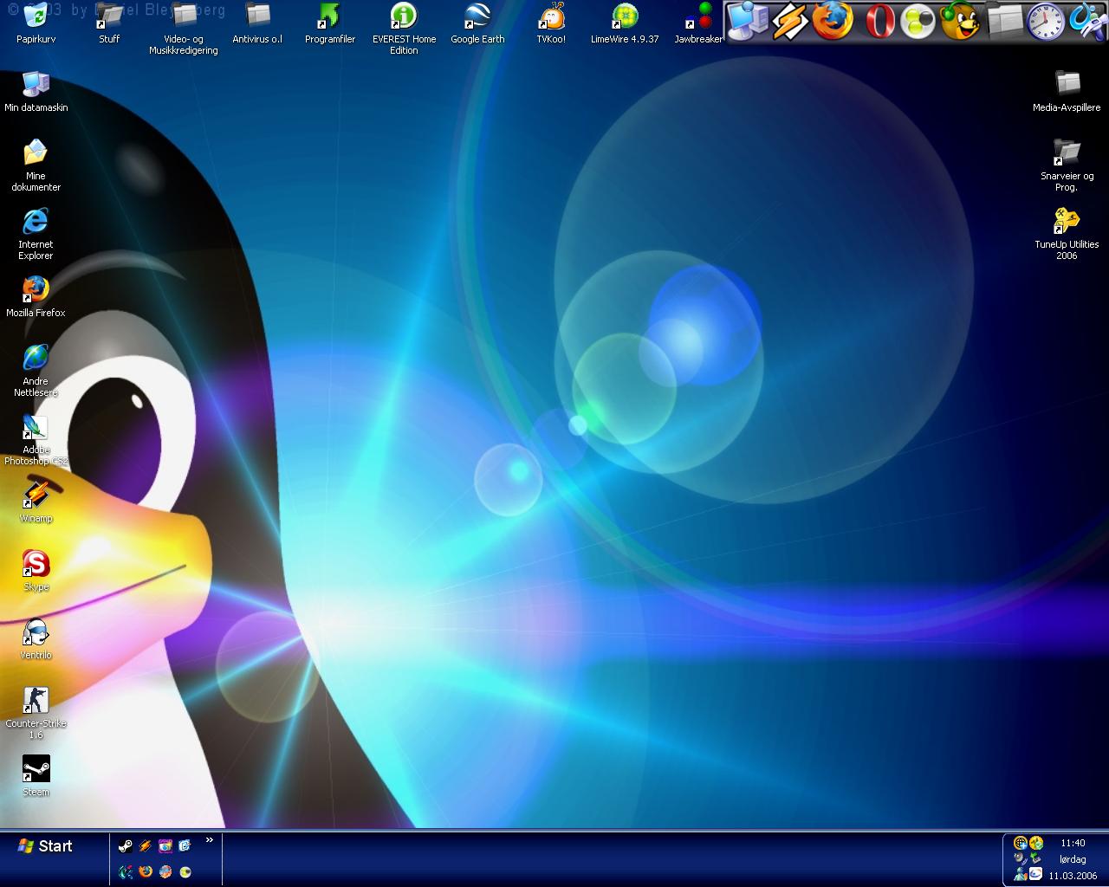
Task: Launch EVEREST Home Edition
Action: (404, 29)
